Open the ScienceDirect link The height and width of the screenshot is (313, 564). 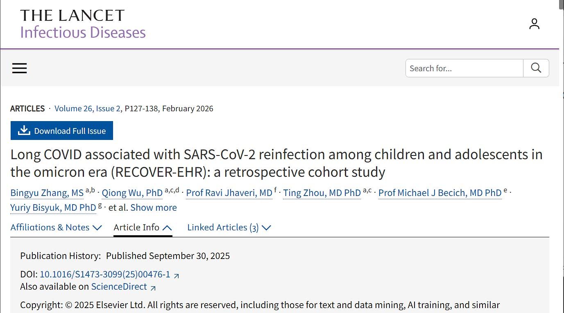pyautogui.click(x=119, y=286)
